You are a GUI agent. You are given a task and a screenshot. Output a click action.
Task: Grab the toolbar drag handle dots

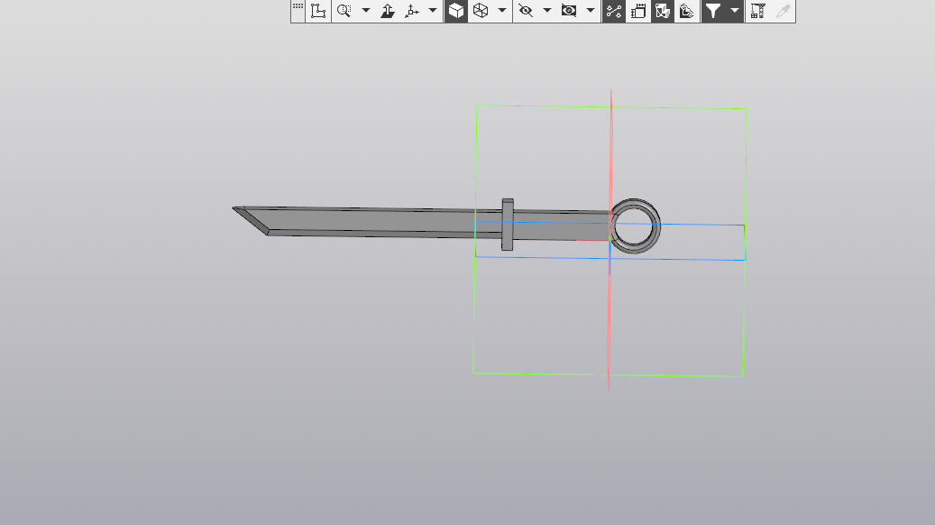298,6
